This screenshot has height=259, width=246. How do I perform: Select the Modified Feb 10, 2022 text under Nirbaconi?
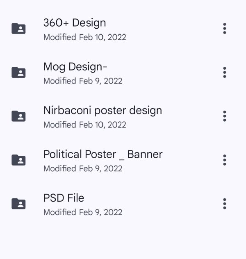pyautogui.click(x=85, y=125)
